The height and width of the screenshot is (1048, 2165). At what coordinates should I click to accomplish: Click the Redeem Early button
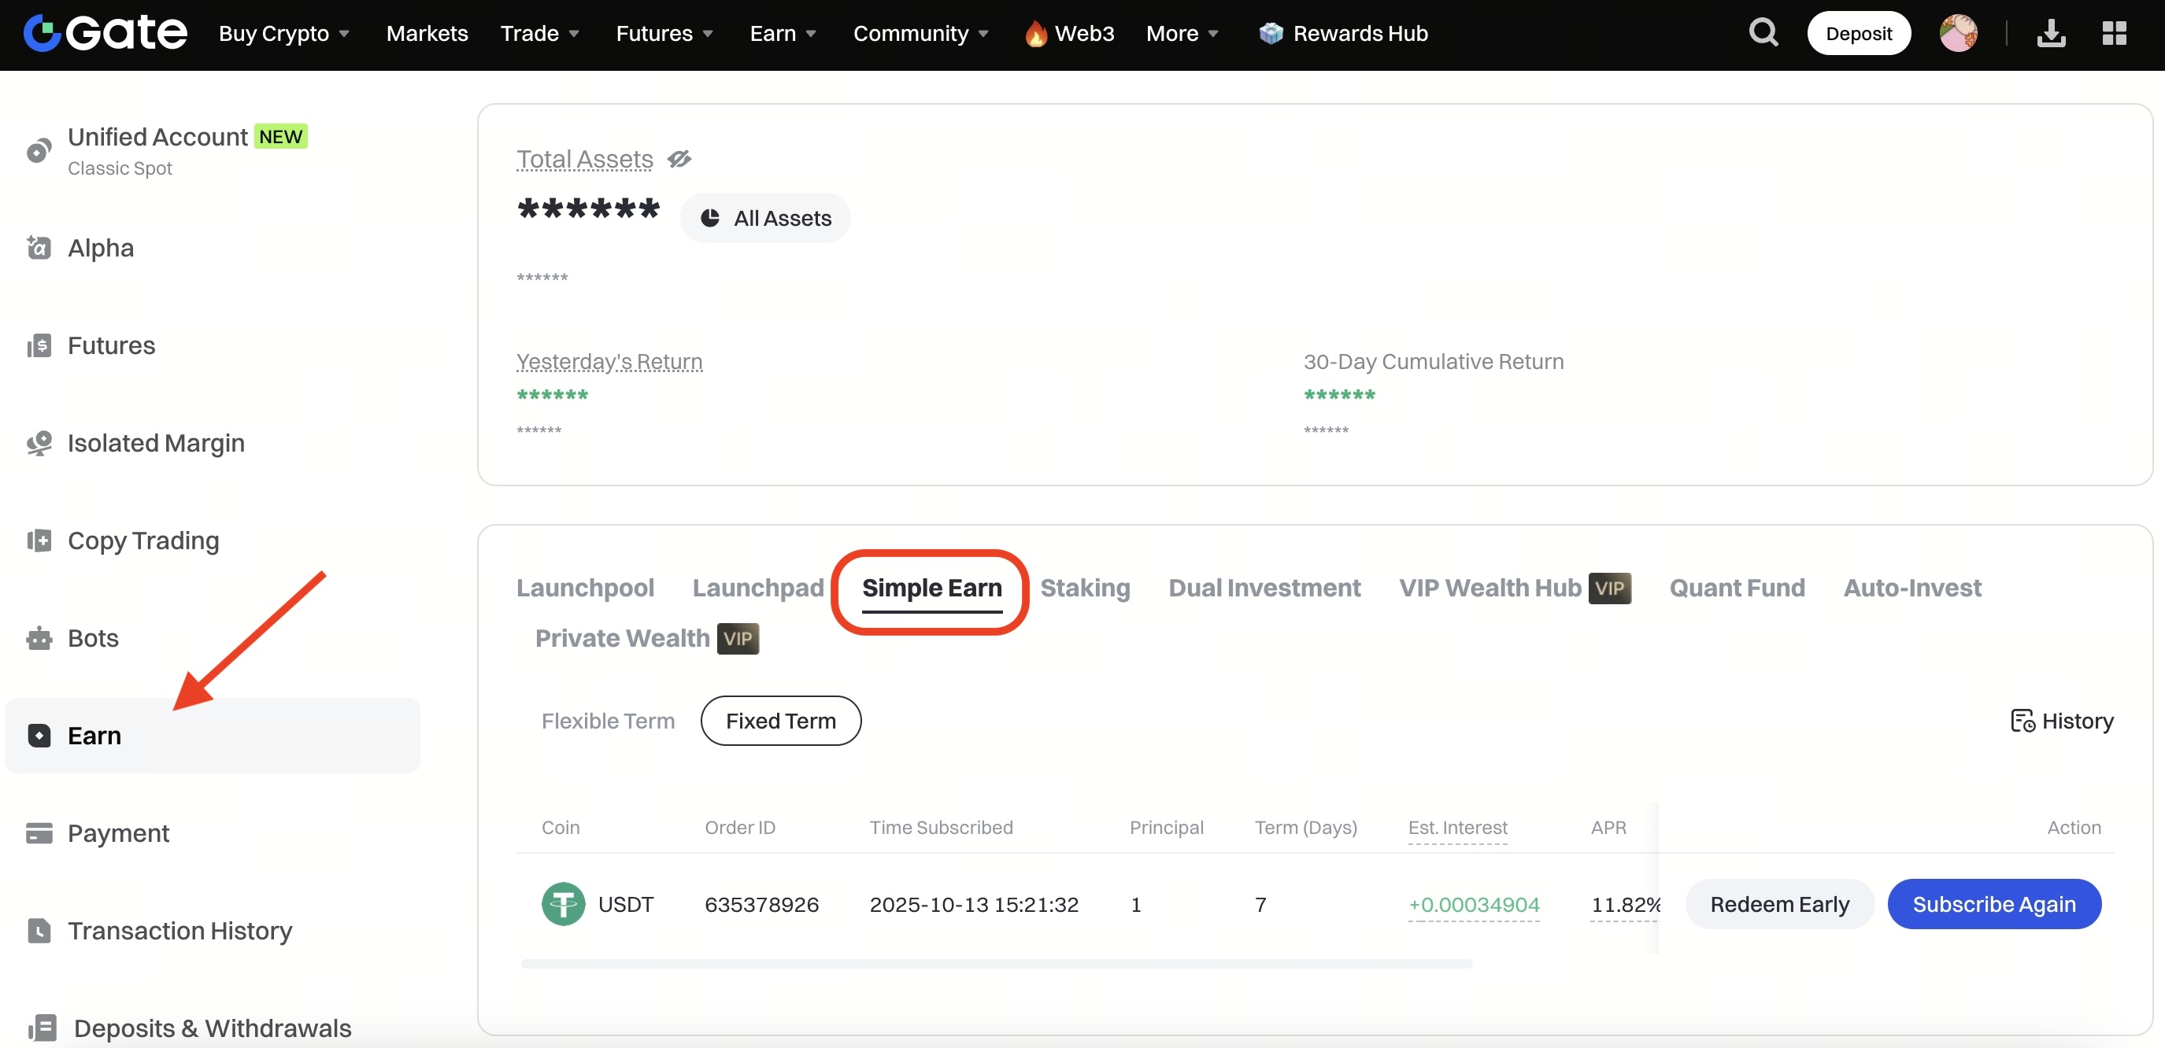coord(1779,904)
